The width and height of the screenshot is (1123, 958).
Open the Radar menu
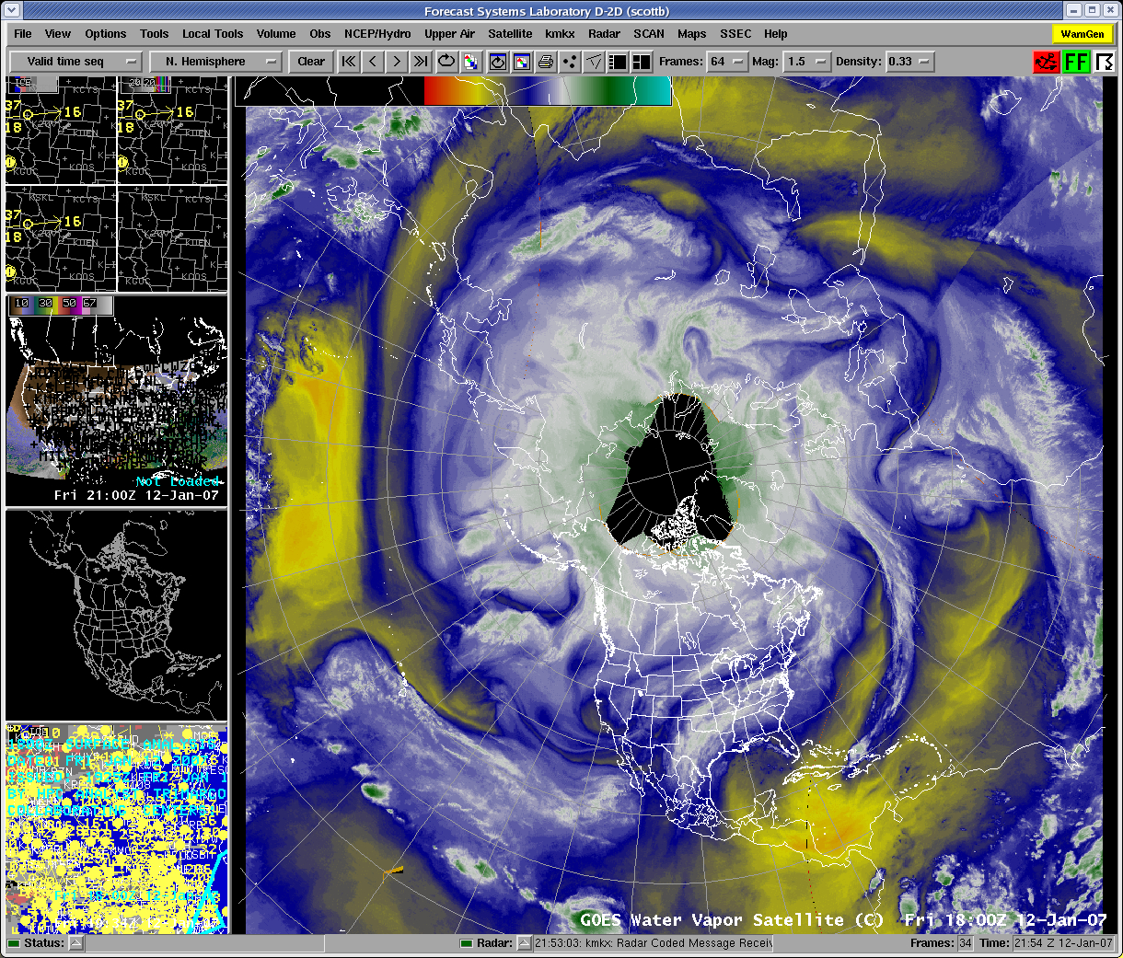point(605,34)
